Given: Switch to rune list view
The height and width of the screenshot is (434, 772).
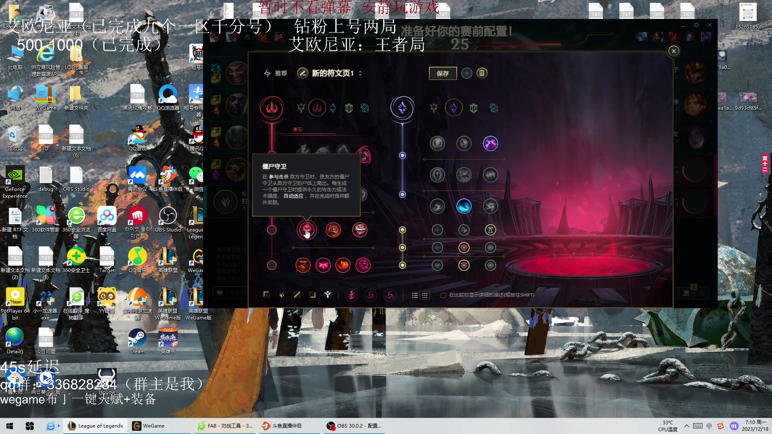Looking at the screenshot, I should (x=415, y=295).
